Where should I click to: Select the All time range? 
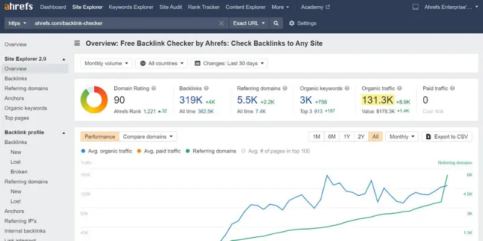click(376, 137)
